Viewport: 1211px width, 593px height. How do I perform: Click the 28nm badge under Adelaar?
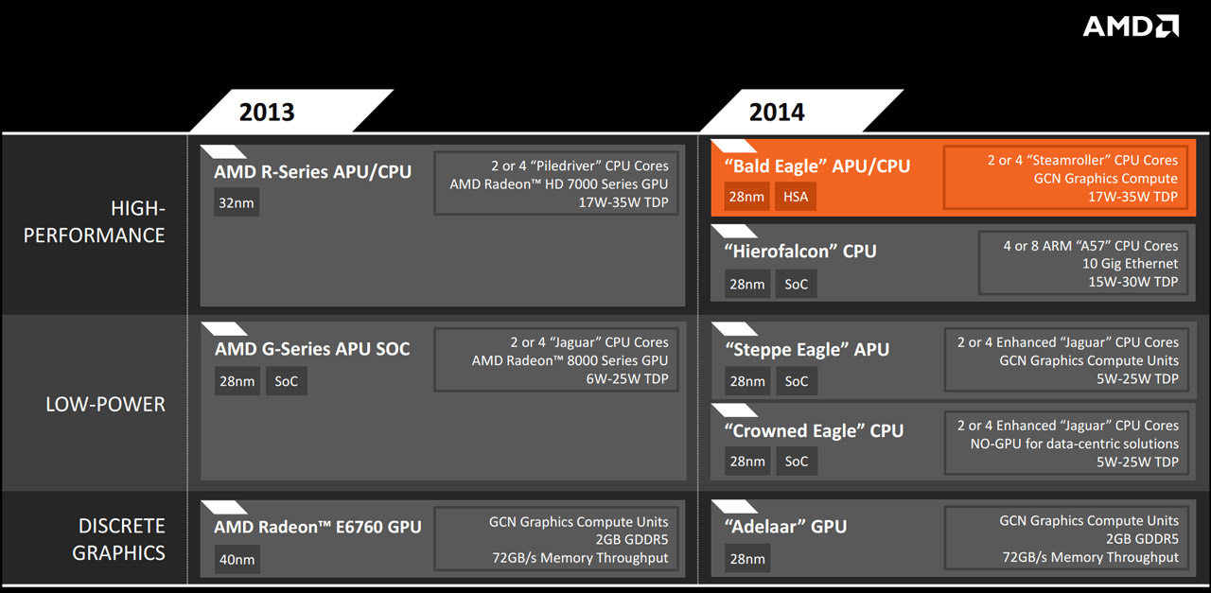(x=746, y=559)
